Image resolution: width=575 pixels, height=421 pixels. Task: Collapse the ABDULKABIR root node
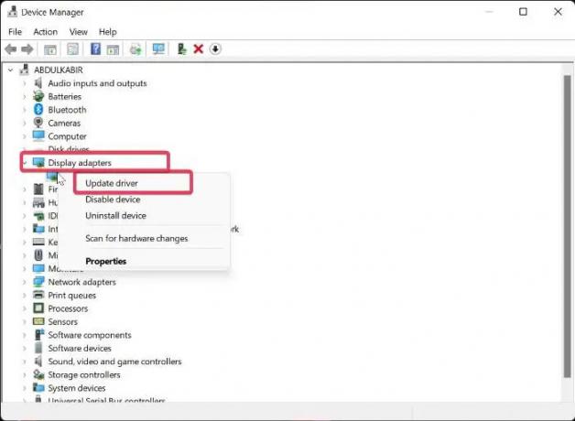click(x=11, y=70)
